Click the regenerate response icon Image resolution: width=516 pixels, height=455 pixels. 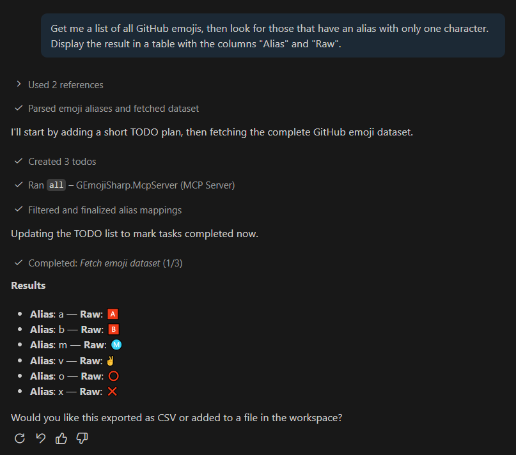point(19,438)
